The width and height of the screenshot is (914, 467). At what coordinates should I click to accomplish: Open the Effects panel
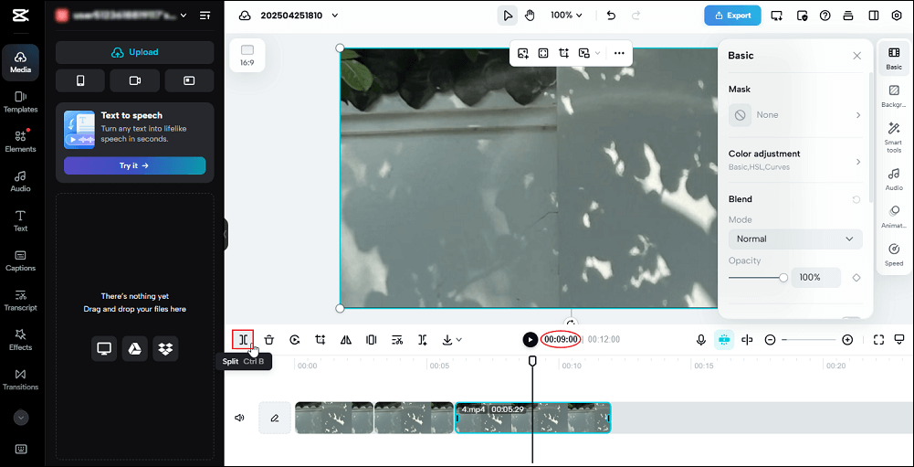tap(20, 340)
